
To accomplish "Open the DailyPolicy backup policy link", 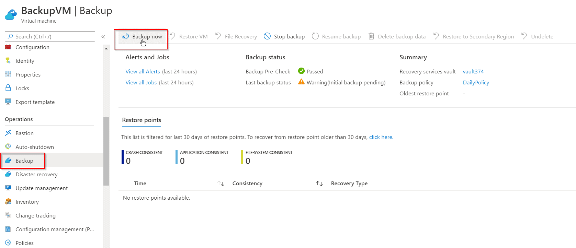I will pos(476,82).
